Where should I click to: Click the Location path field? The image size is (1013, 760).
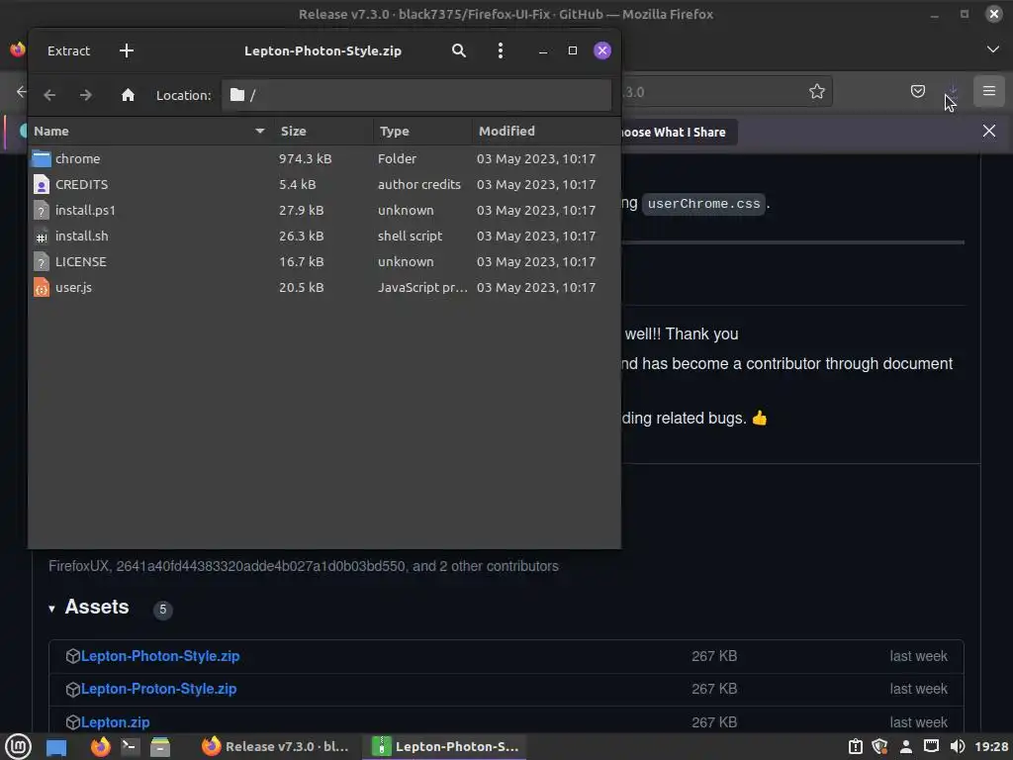416,95
